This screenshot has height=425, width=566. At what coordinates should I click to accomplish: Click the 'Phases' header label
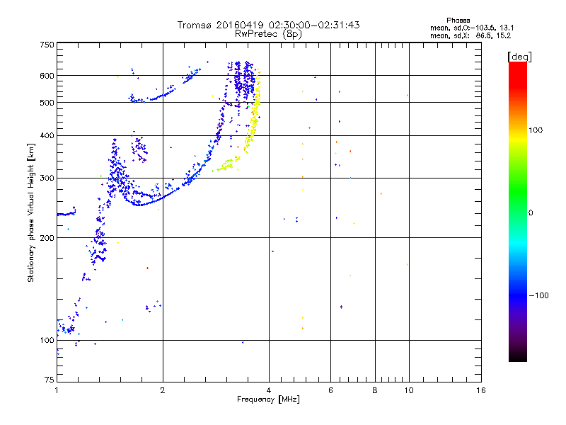(x=458, y=21)
